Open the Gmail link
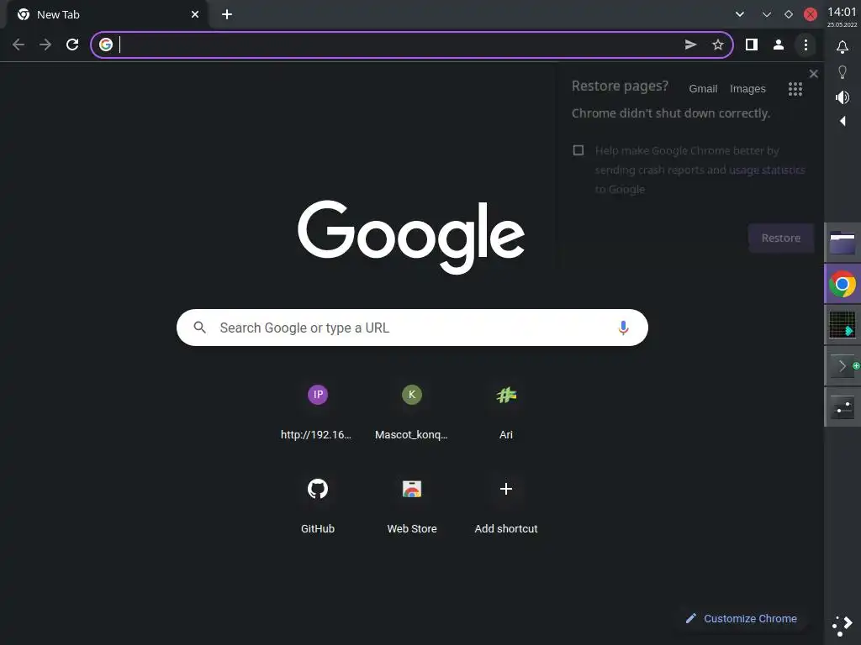 coord(703,89)
